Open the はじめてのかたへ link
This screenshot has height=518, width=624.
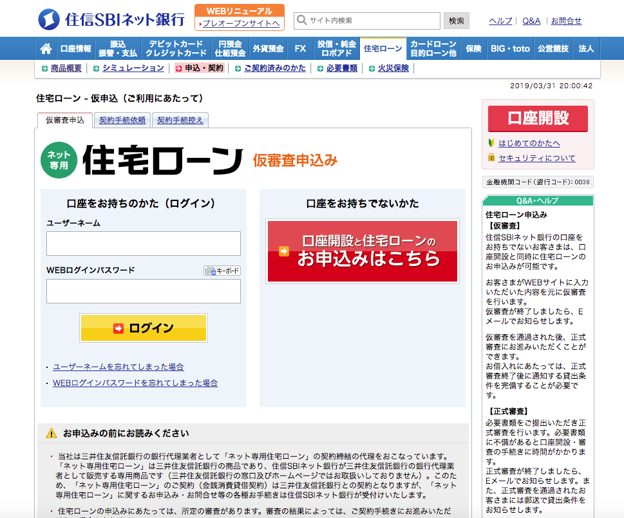(x=529, y=143)
